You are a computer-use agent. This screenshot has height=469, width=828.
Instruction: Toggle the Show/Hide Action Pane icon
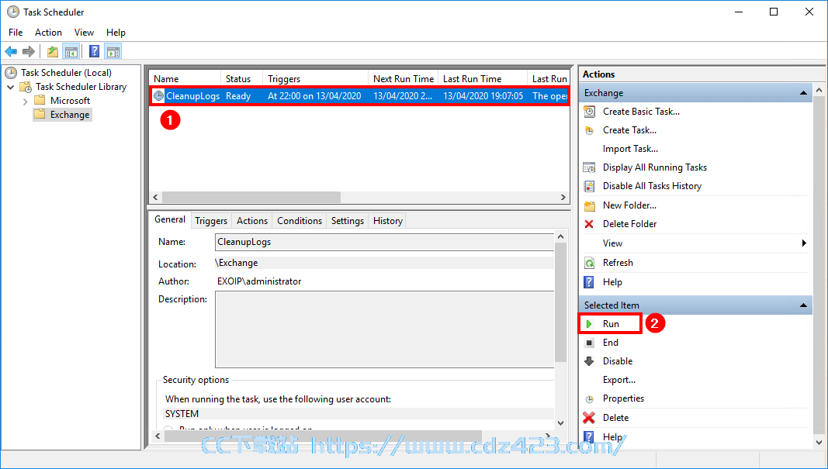tap(113, 51)
